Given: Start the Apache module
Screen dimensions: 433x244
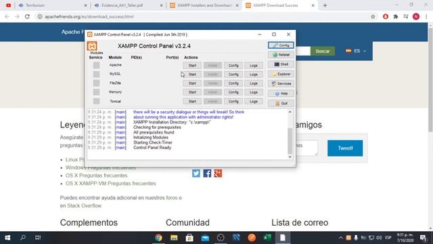Looking at the screenshot, I should click(x=192, y=66).
